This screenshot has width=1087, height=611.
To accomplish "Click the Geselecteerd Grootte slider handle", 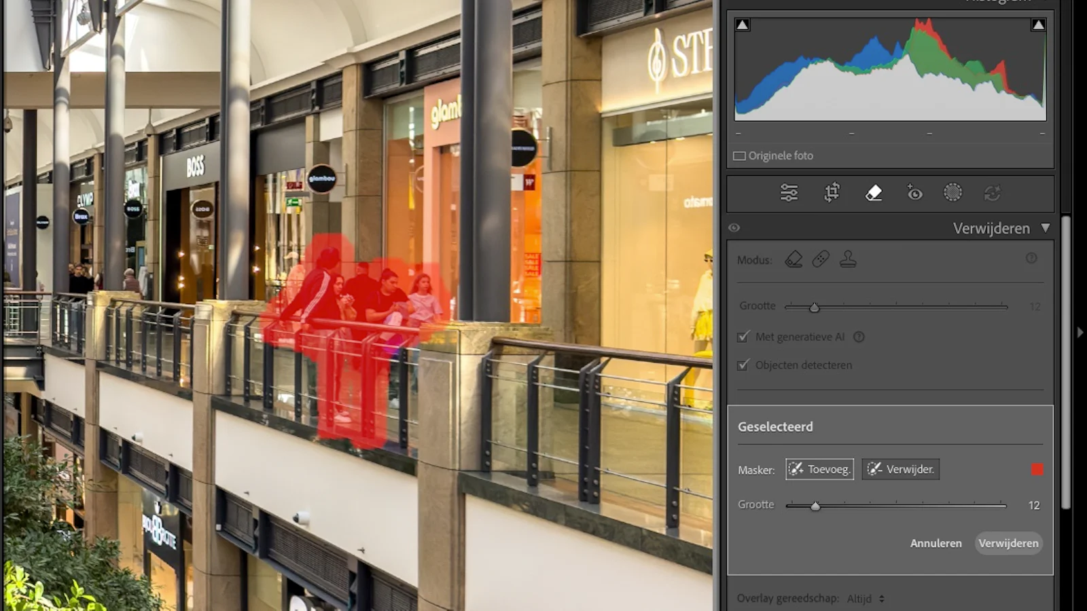I will [x=815, y=506].
